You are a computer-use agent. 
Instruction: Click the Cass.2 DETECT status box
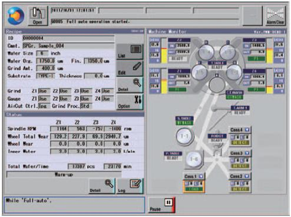click(240, 189)
